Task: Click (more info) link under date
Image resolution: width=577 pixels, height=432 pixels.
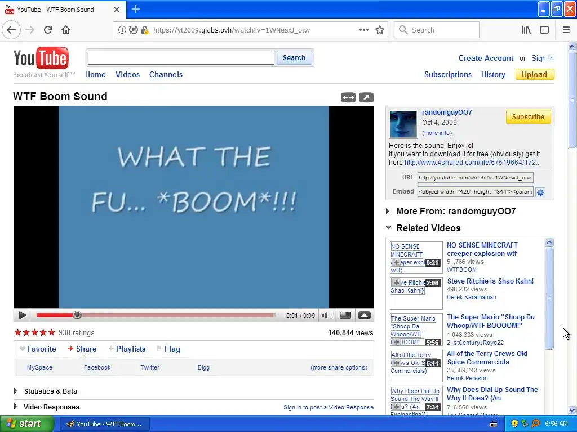Action: pos(437,133)
